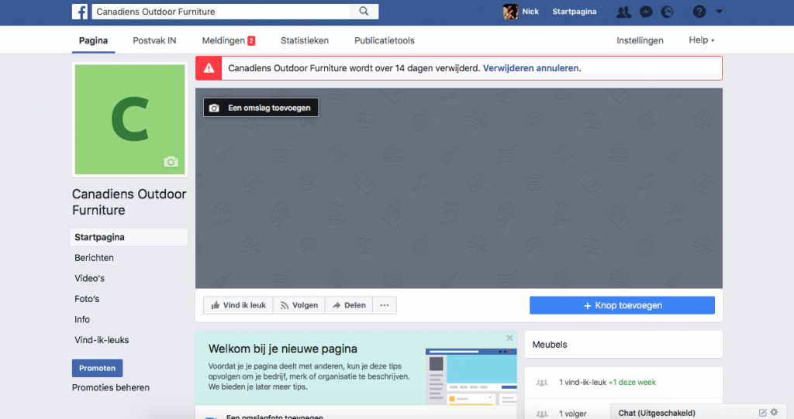Expand the Help dropdown menu
Image resolution: width=794 pixels, height=419 pixels.
point(701,40)
